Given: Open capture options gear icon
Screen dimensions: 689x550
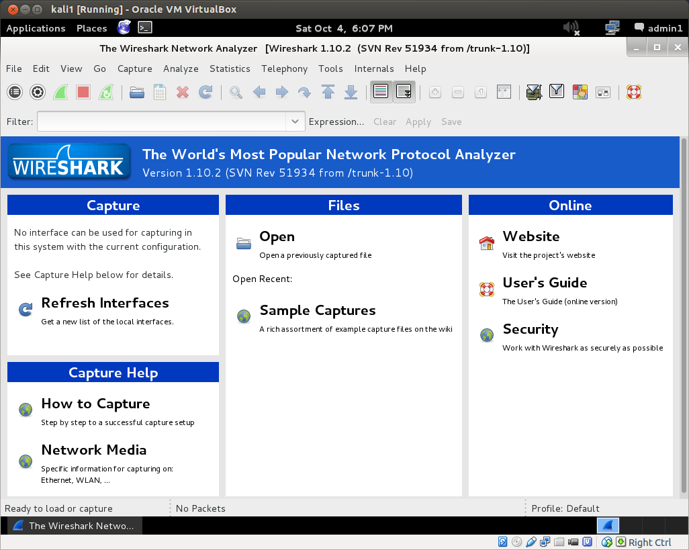Looking at the screenshot, I should (38, 92).
